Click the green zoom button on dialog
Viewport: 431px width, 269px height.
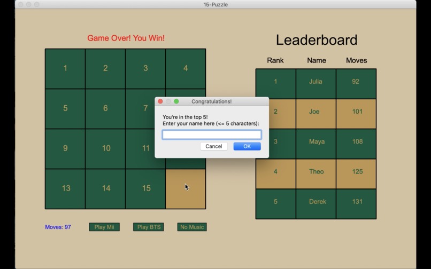tap(176, 101)
